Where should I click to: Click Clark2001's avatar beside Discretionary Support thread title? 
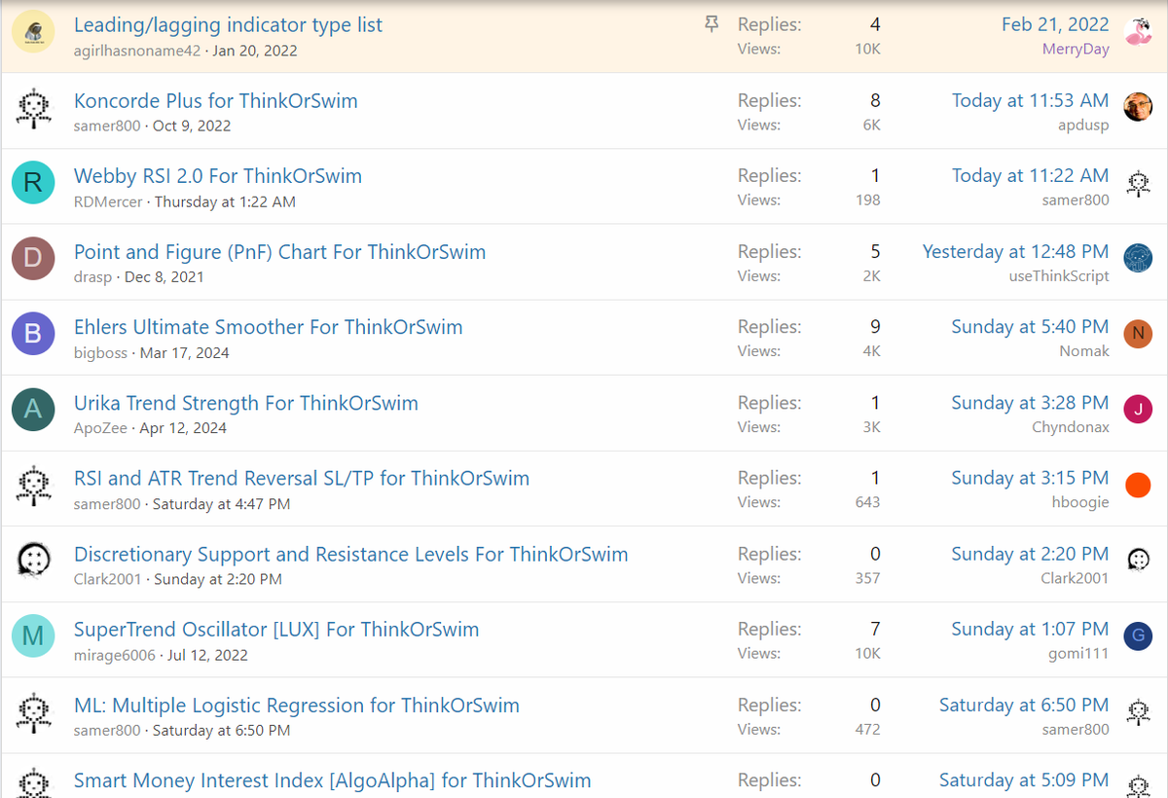point(33,560)
